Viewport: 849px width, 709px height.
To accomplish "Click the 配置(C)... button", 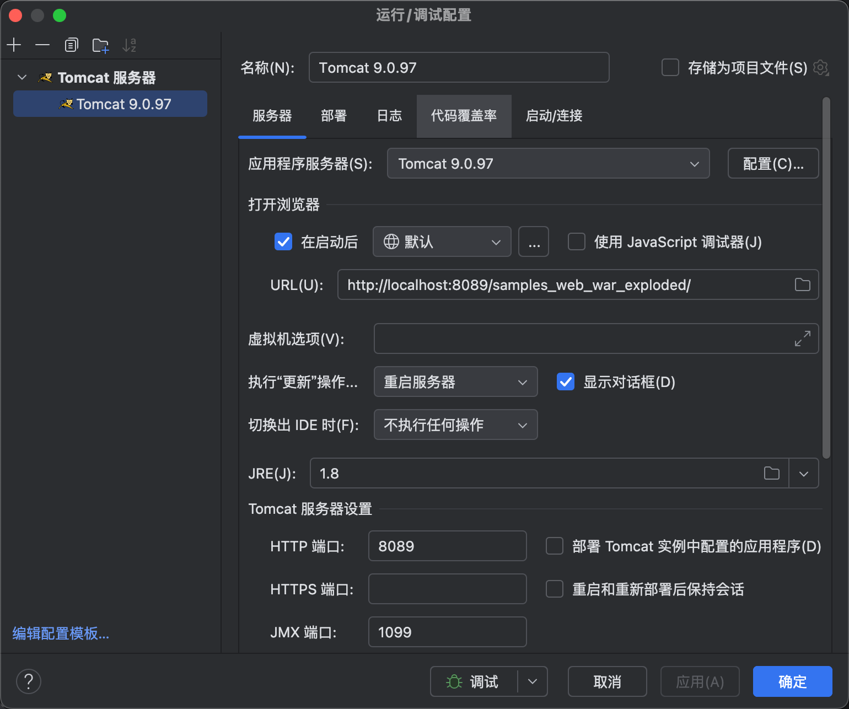I will point(773,163).
